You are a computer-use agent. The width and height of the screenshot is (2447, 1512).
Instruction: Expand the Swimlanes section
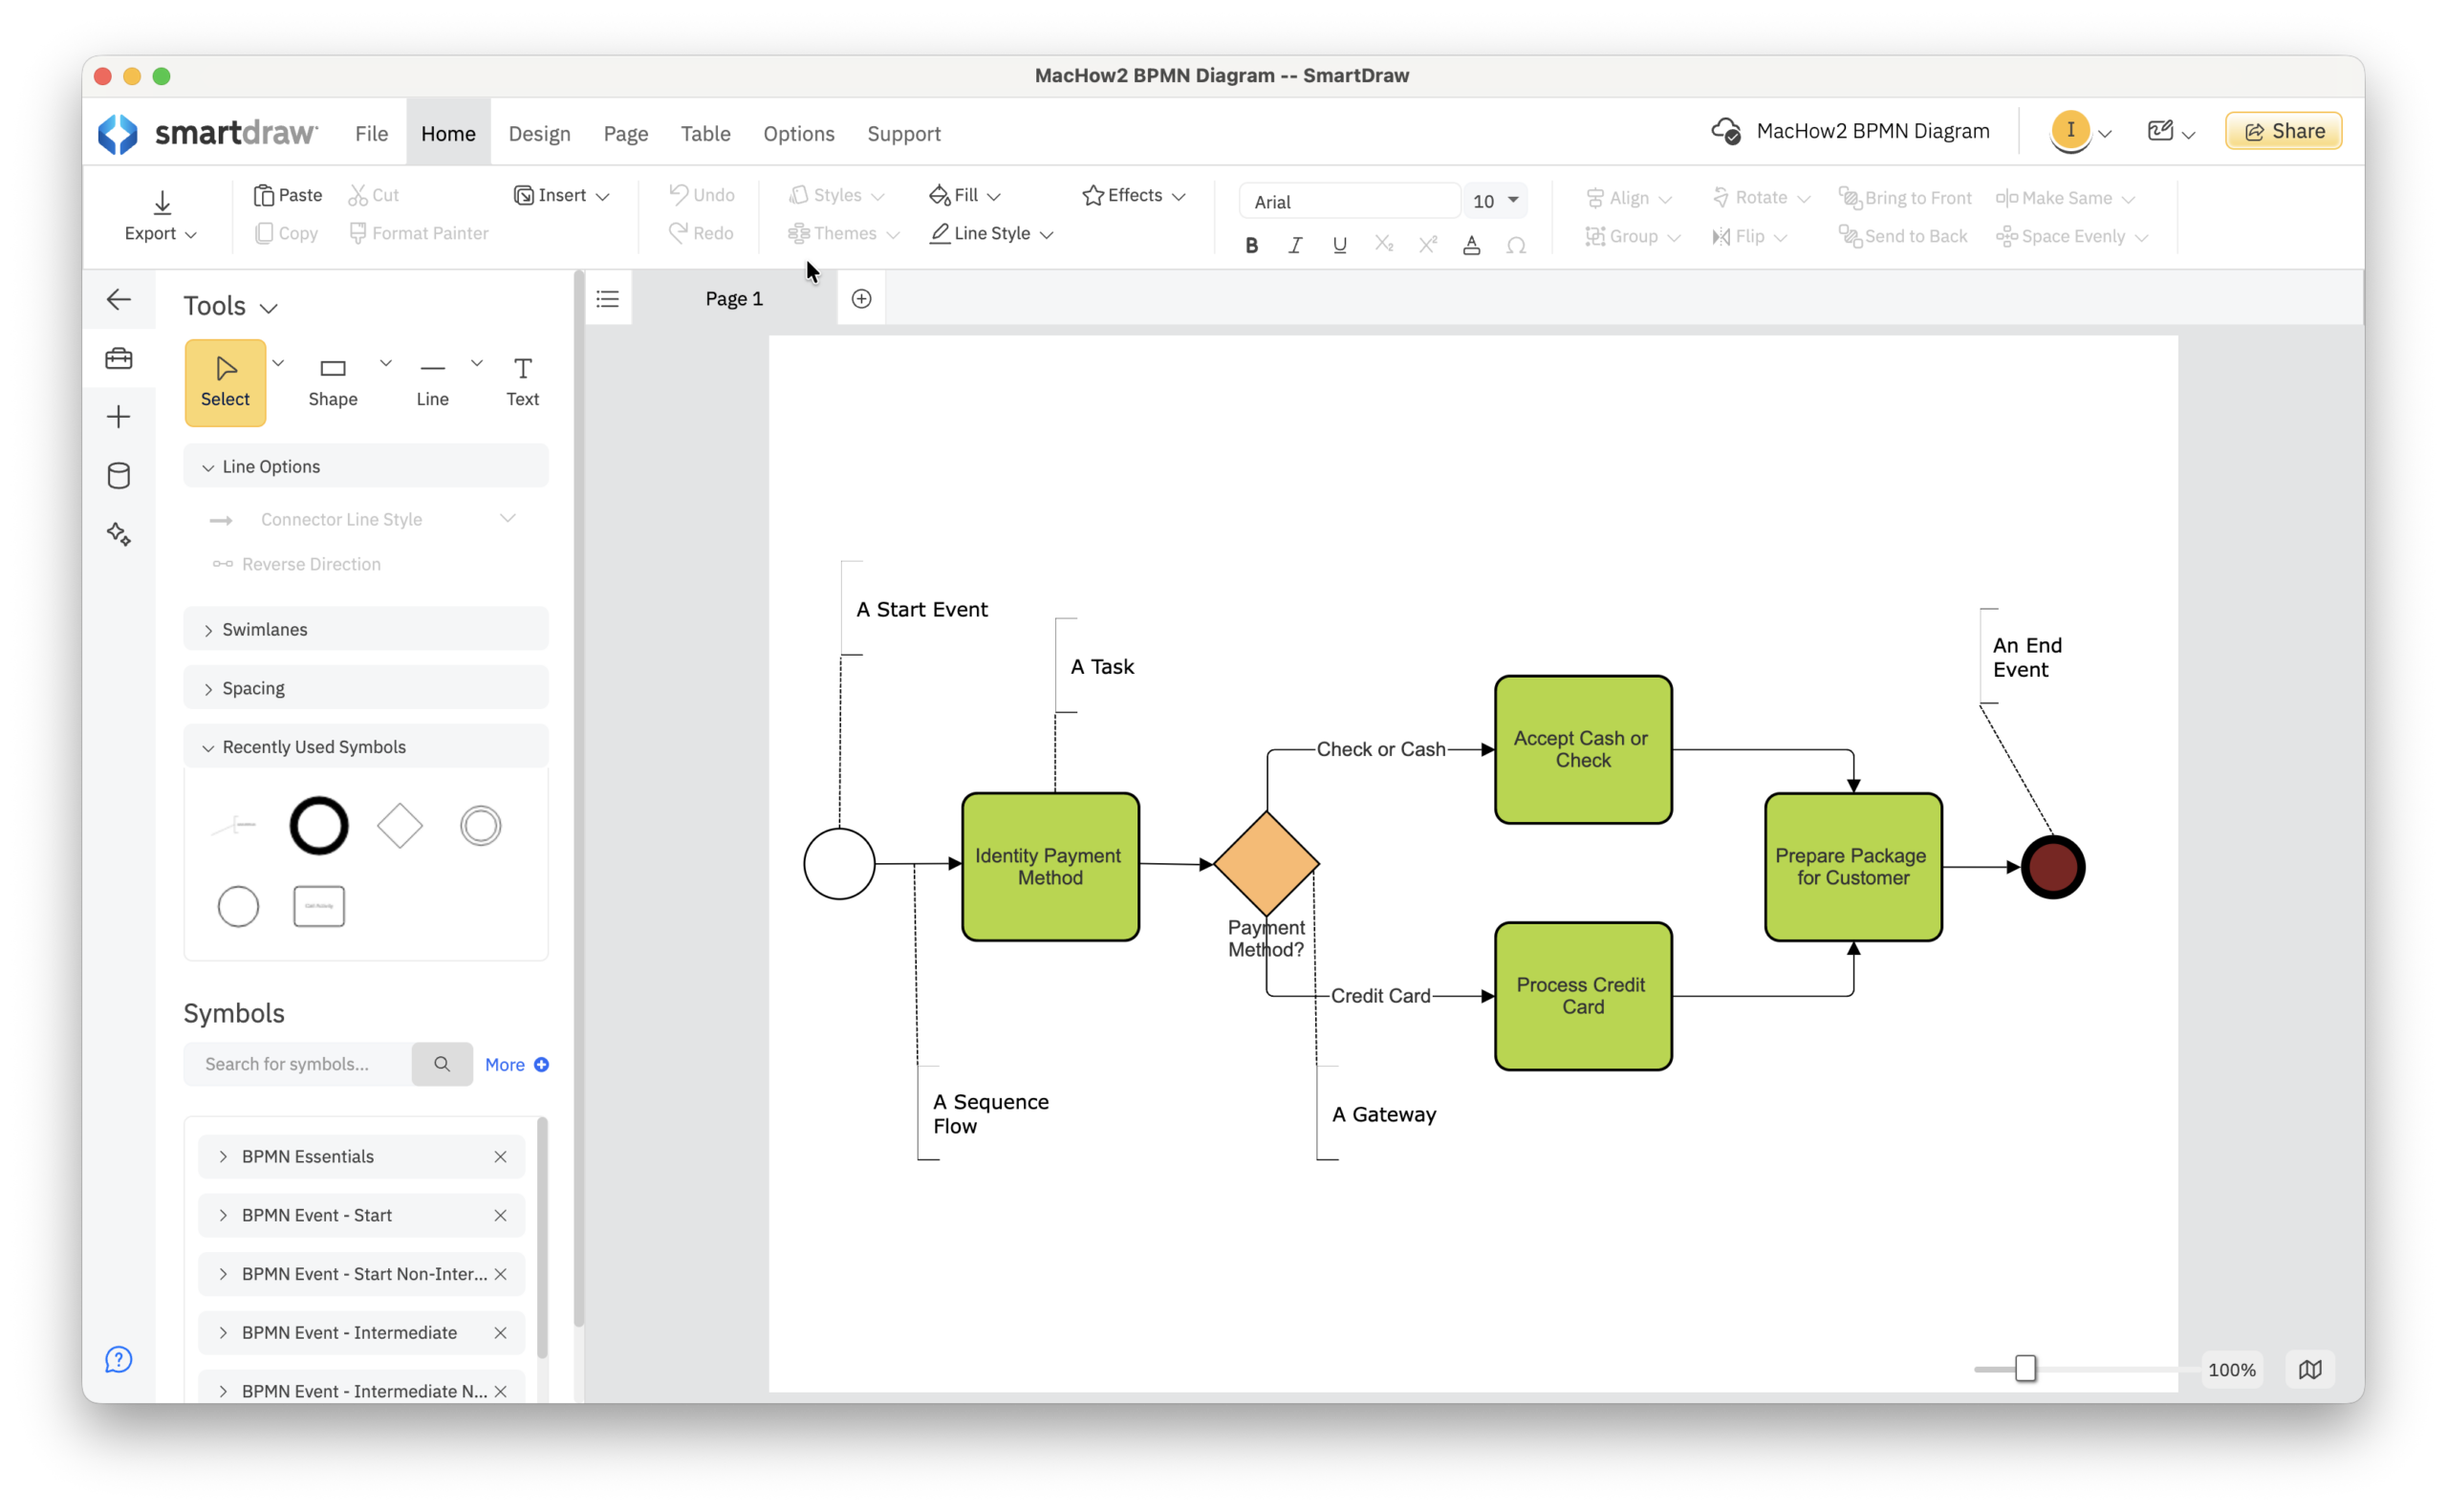click(x=366, y=629)
